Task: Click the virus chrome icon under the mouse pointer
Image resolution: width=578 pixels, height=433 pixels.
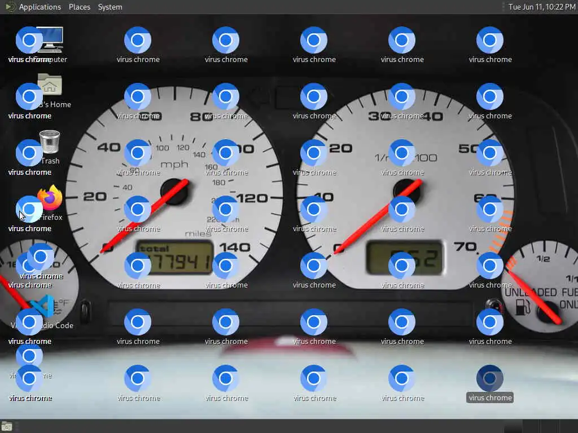Action: [29, 209]
